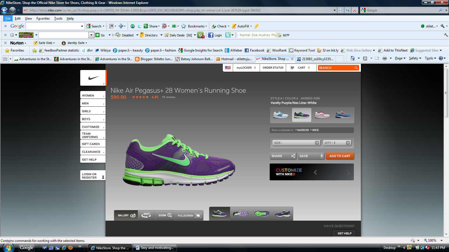
Task: Click the user icon in Login or Register
Action: (x=103, y=177)
